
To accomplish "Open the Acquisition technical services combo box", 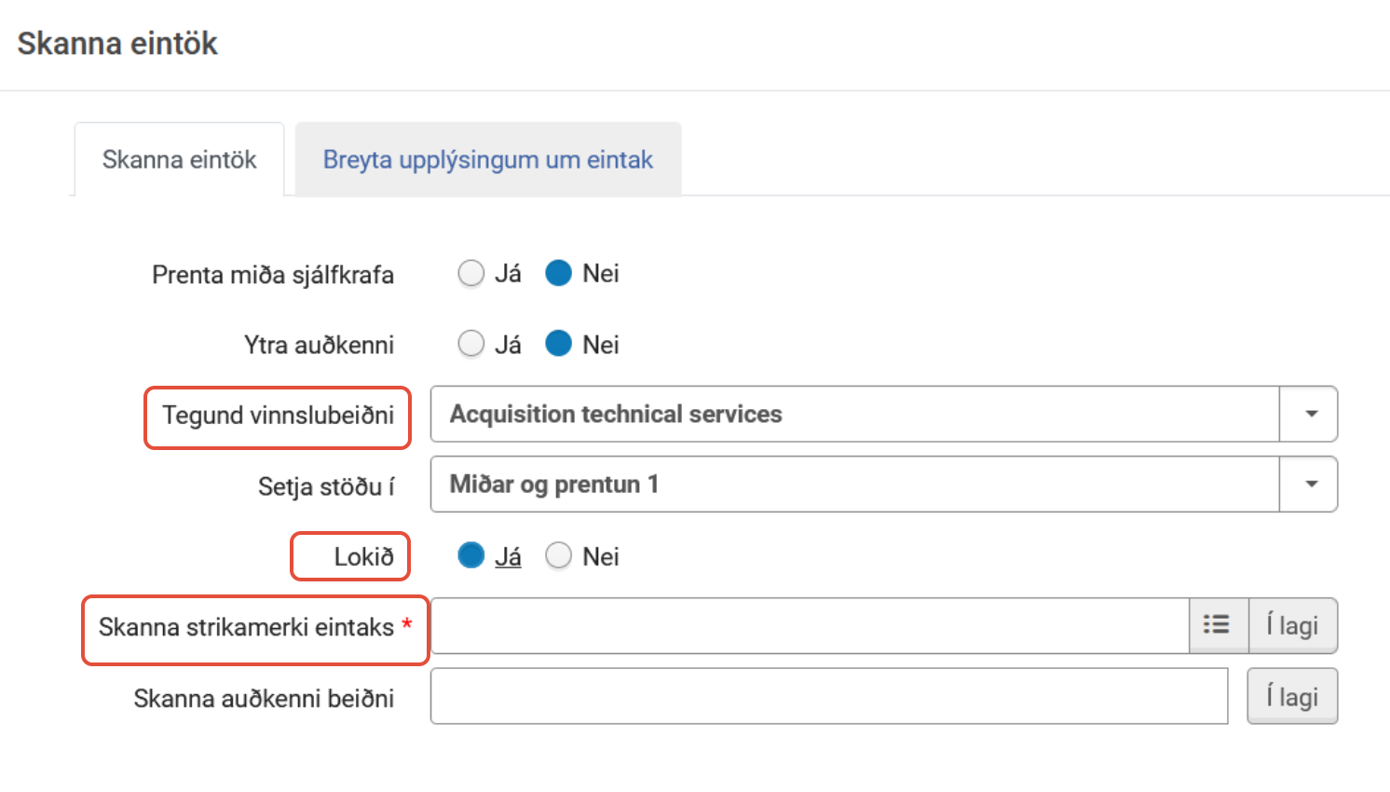I will (x=853, y=414).
